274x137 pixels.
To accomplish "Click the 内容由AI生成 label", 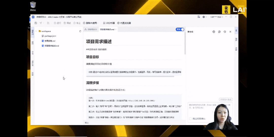I will (226, 99).
